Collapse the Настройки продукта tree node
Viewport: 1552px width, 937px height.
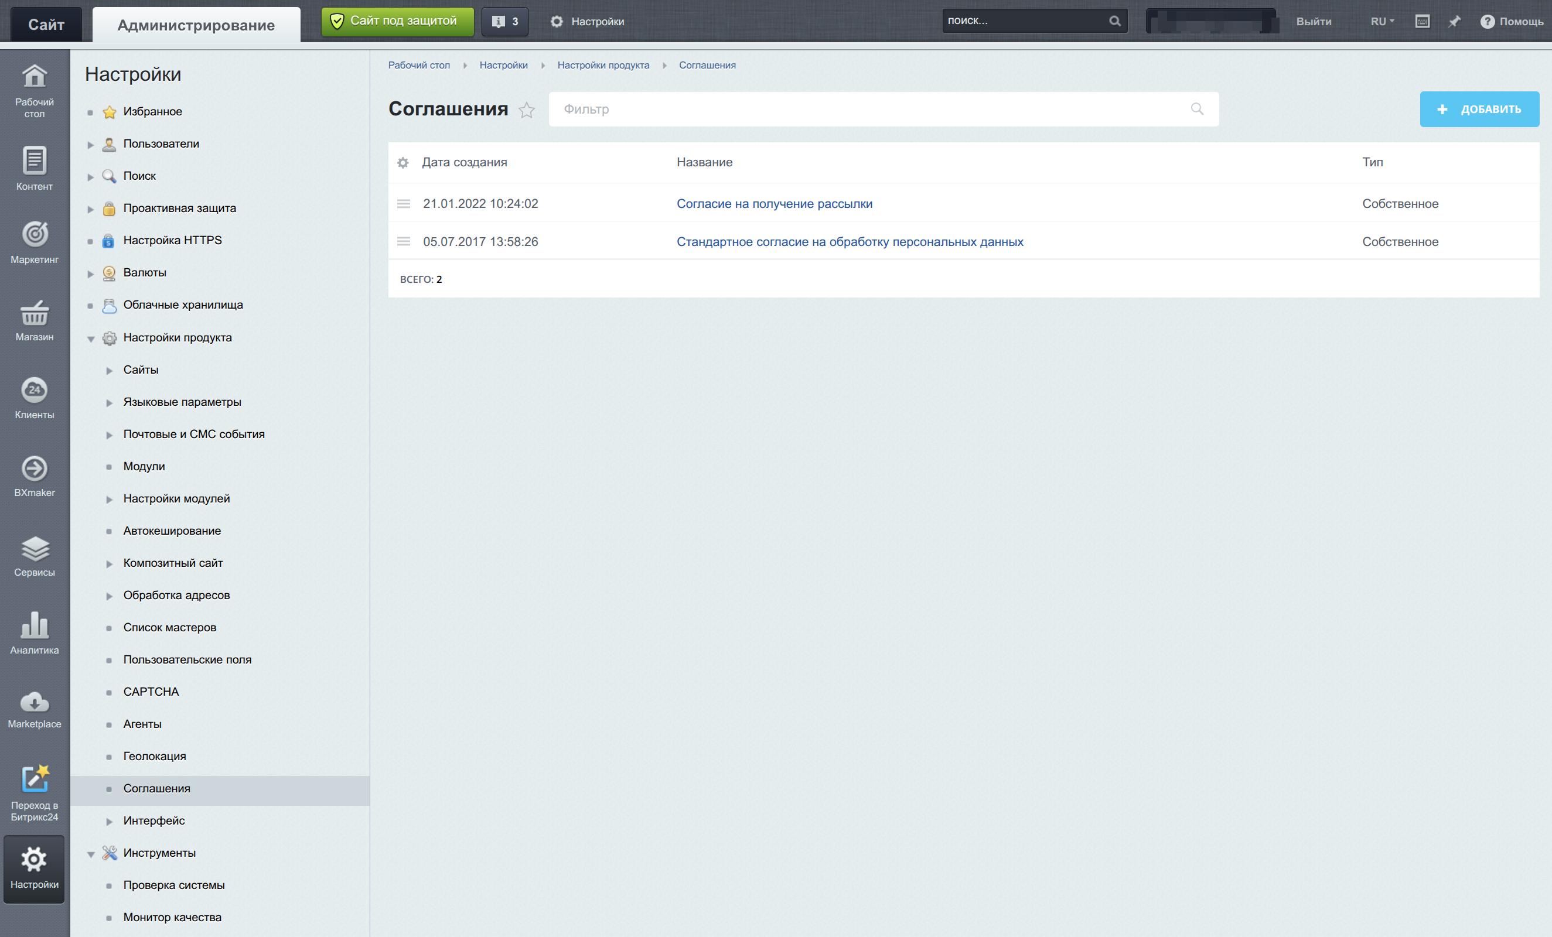pyautogui.click(x=91, y=338)
